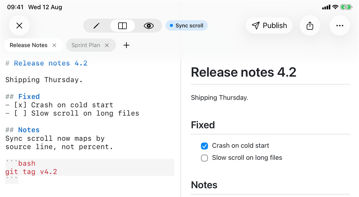
Task: Publish the document
Action: point(269,25)
